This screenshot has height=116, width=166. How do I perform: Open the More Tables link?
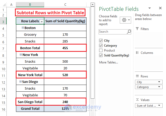click(x=108, y=62)
